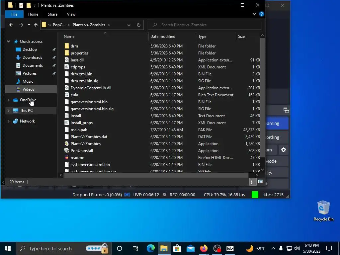The height and width of the screenshot is (255, 340).
Task: Select the PlantsVsZombies application icon
Action: [67, 143]
